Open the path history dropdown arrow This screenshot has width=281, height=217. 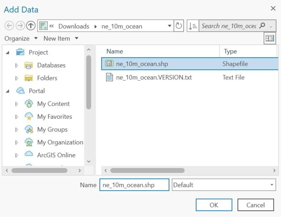169,26
